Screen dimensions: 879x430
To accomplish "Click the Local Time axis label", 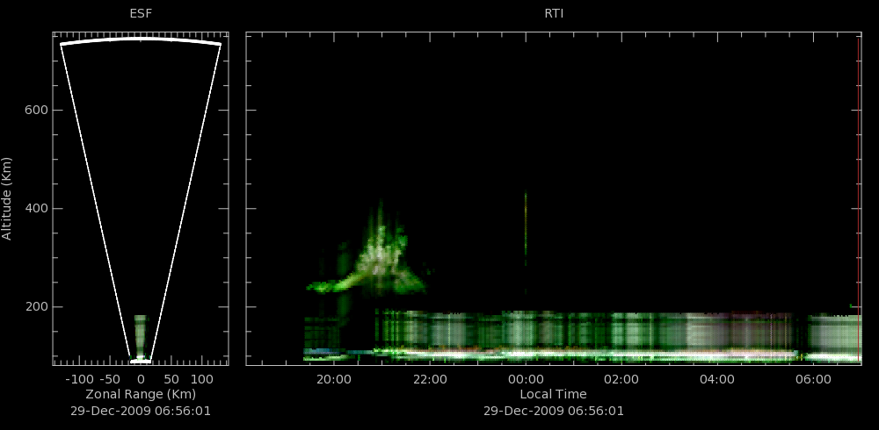I will click(553, 394).
